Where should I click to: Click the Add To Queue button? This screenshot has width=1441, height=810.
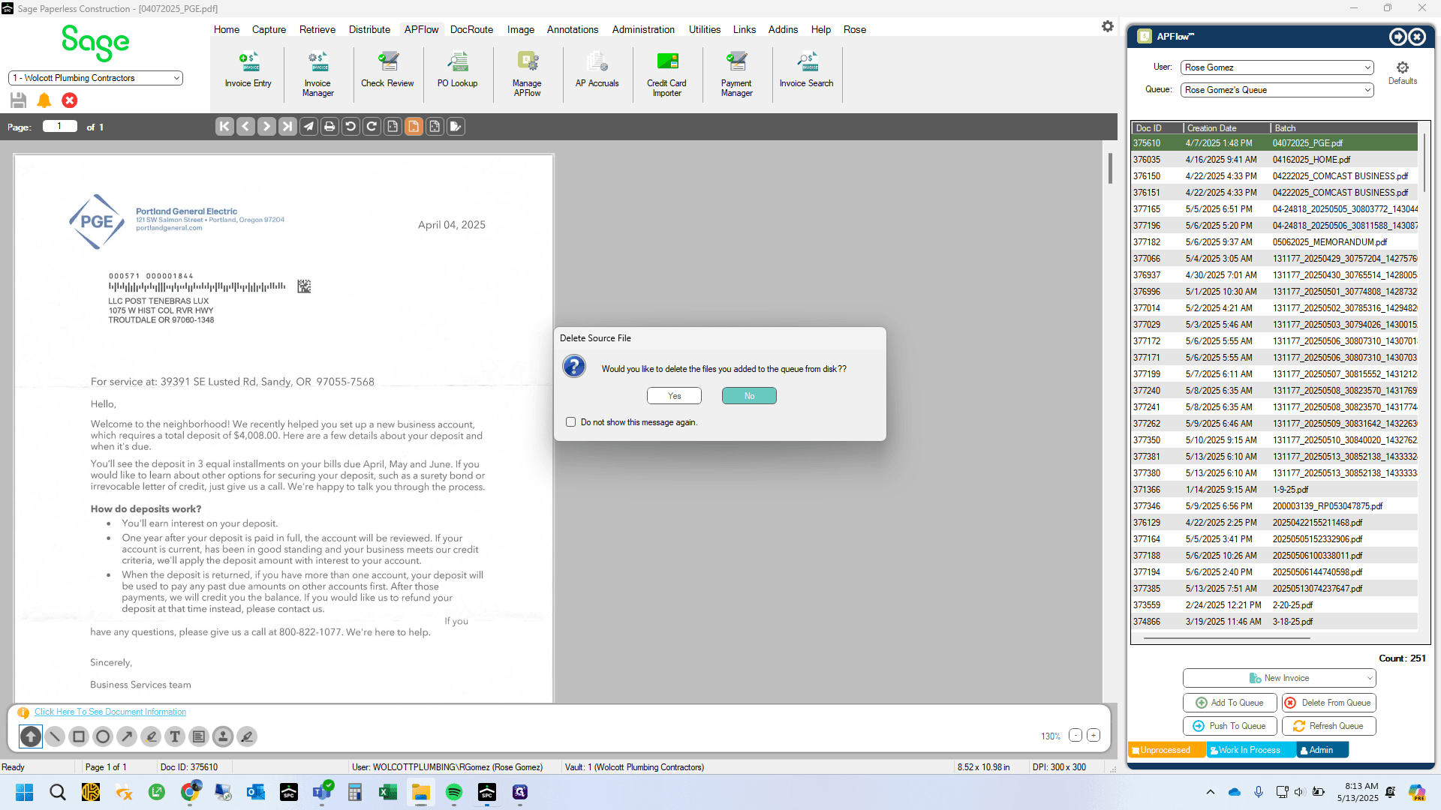click(x=1230, y=703)
